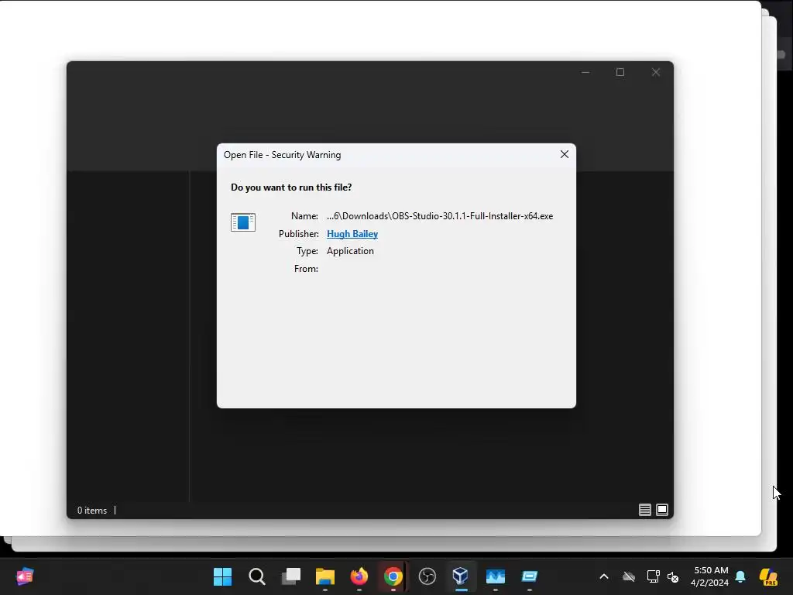This screenshot has width=793, height=595.
Task: Open notifications bell icon
Action: 740,576
